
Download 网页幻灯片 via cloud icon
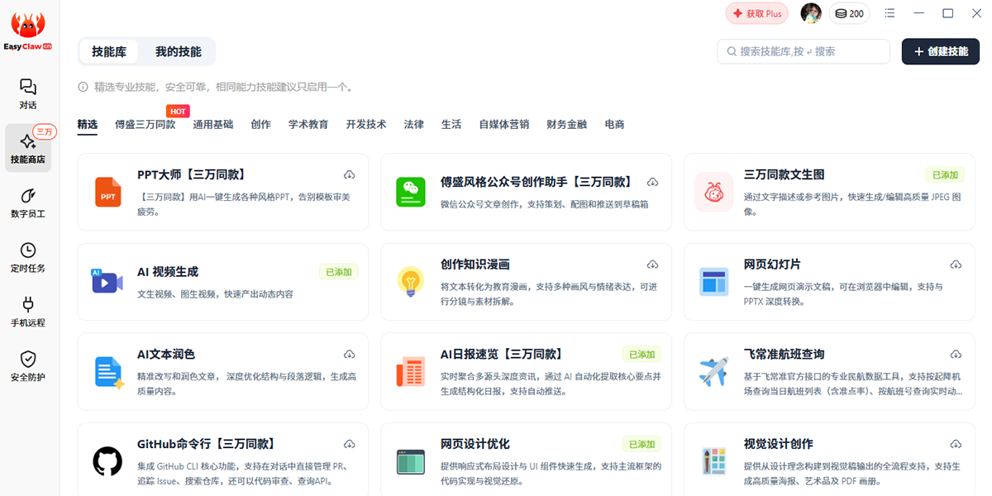click(956, 265)
